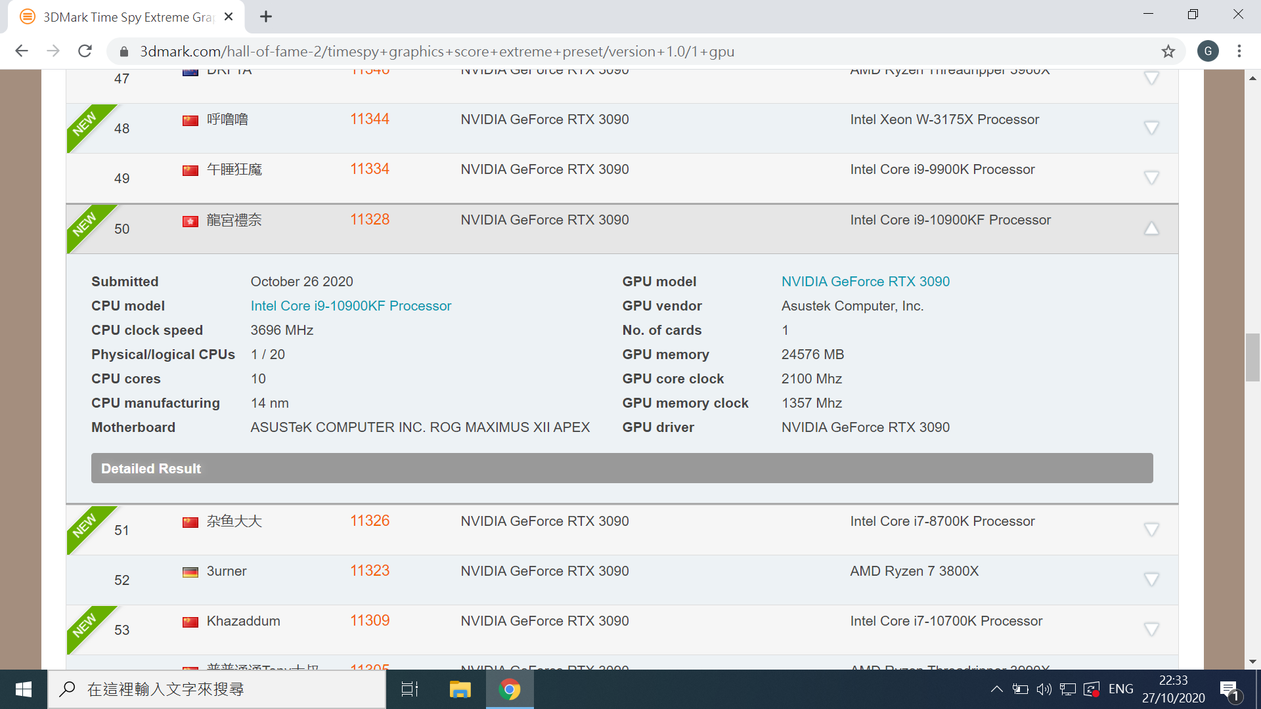This screenshot has height=709, width=1261.
Task: Click the network icon in the tray
Action: pos(1068,689)
